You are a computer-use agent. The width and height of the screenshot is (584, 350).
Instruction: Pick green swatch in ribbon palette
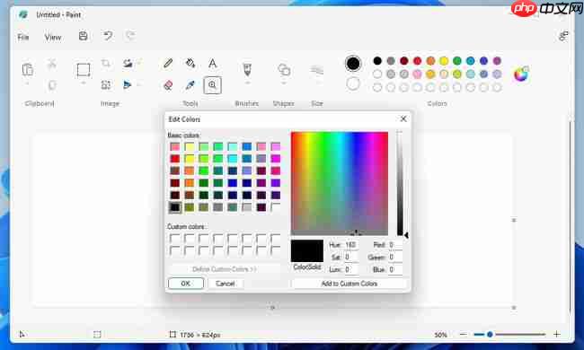(457, 61)
